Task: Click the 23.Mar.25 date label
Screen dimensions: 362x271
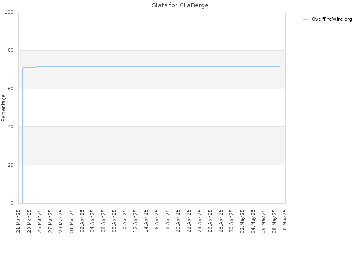Action: point(29,221)
